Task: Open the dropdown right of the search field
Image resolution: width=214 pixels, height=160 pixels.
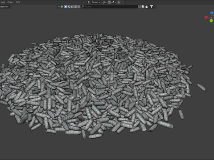Action: (140, 7)
